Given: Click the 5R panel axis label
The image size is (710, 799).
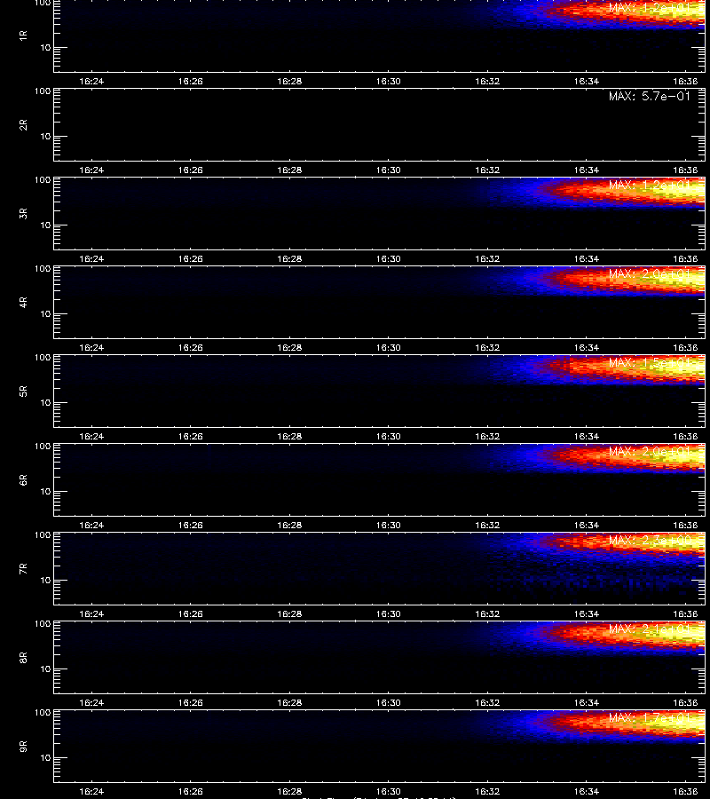Looking at the screenshot, I should pyautogui.click(x=23, y=391).
